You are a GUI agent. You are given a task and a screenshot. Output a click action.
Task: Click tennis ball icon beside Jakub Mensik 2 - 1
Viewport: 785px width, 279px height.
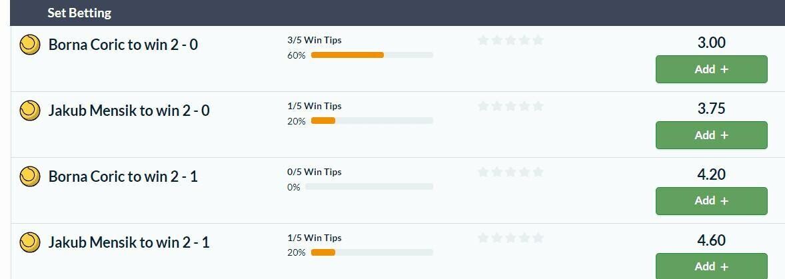click(29, 242)
